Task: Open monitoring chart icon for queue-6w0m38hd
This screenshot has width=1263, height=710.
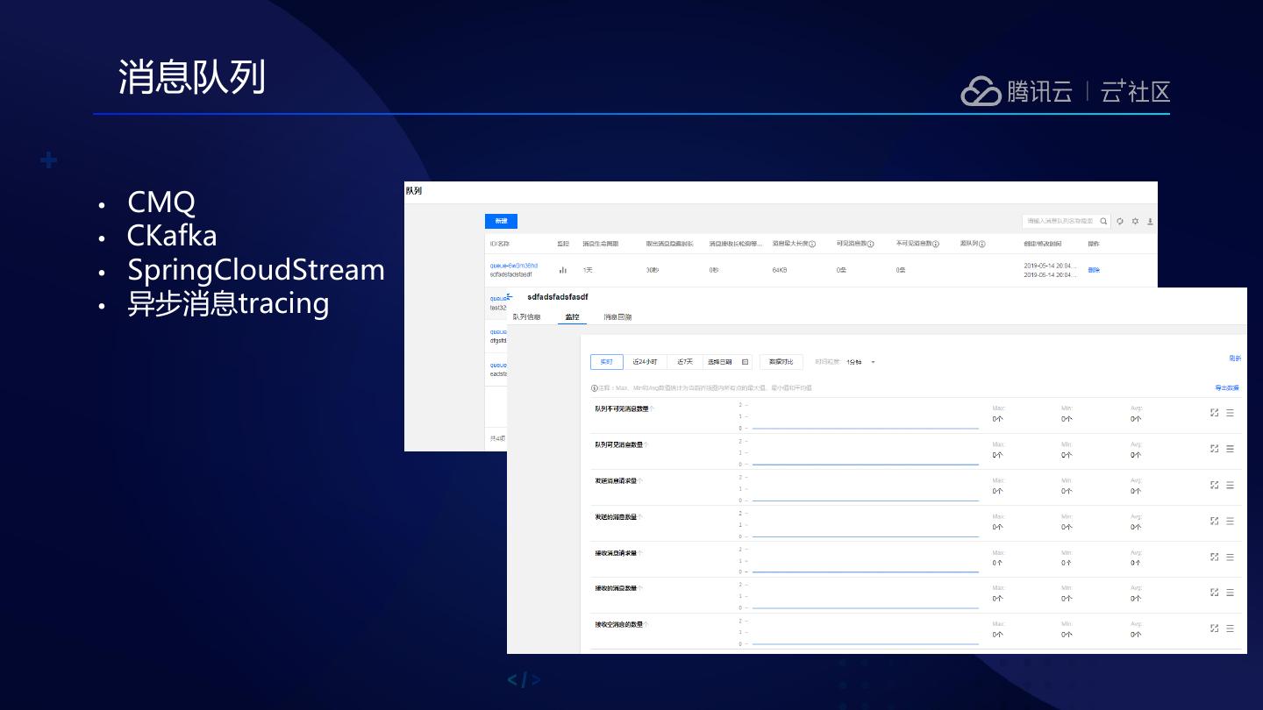Action: [x=563, y=270]
